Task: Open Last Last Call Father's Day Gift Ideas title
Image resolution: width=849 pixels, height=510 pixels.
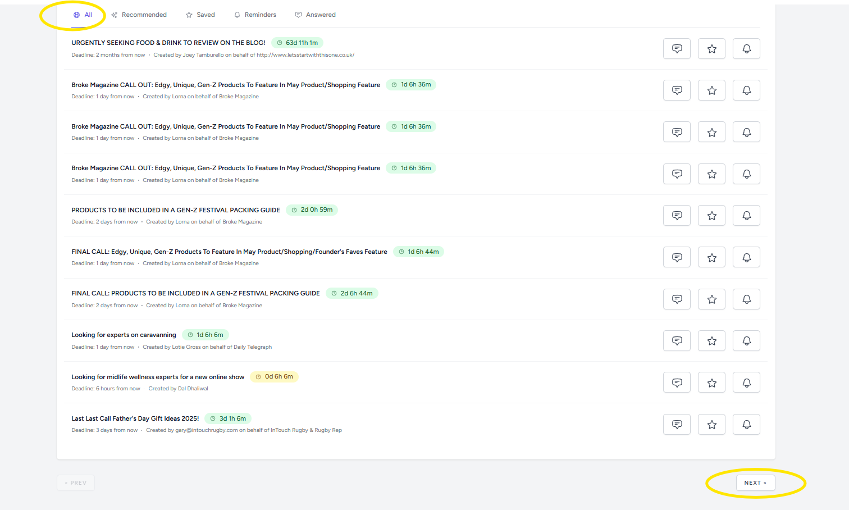Action: pos(135,418)
